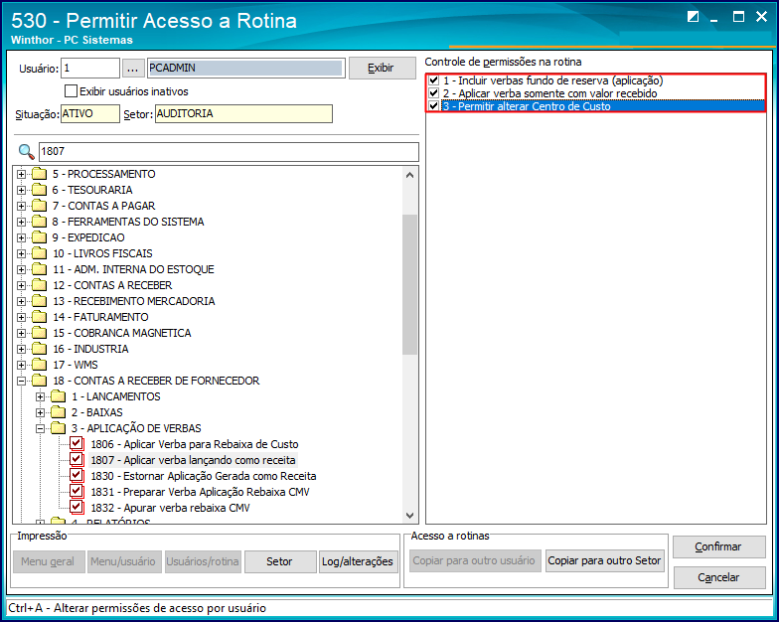
Task: Click folder icon of 2 - BAIXAS
Action: [58, 412]
